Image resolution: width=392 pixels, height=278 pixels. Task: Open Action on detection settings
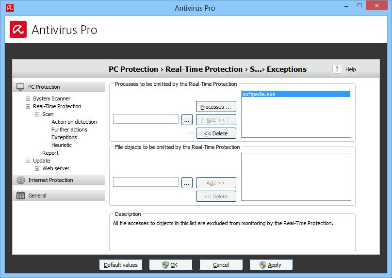[x=74, y=122]
